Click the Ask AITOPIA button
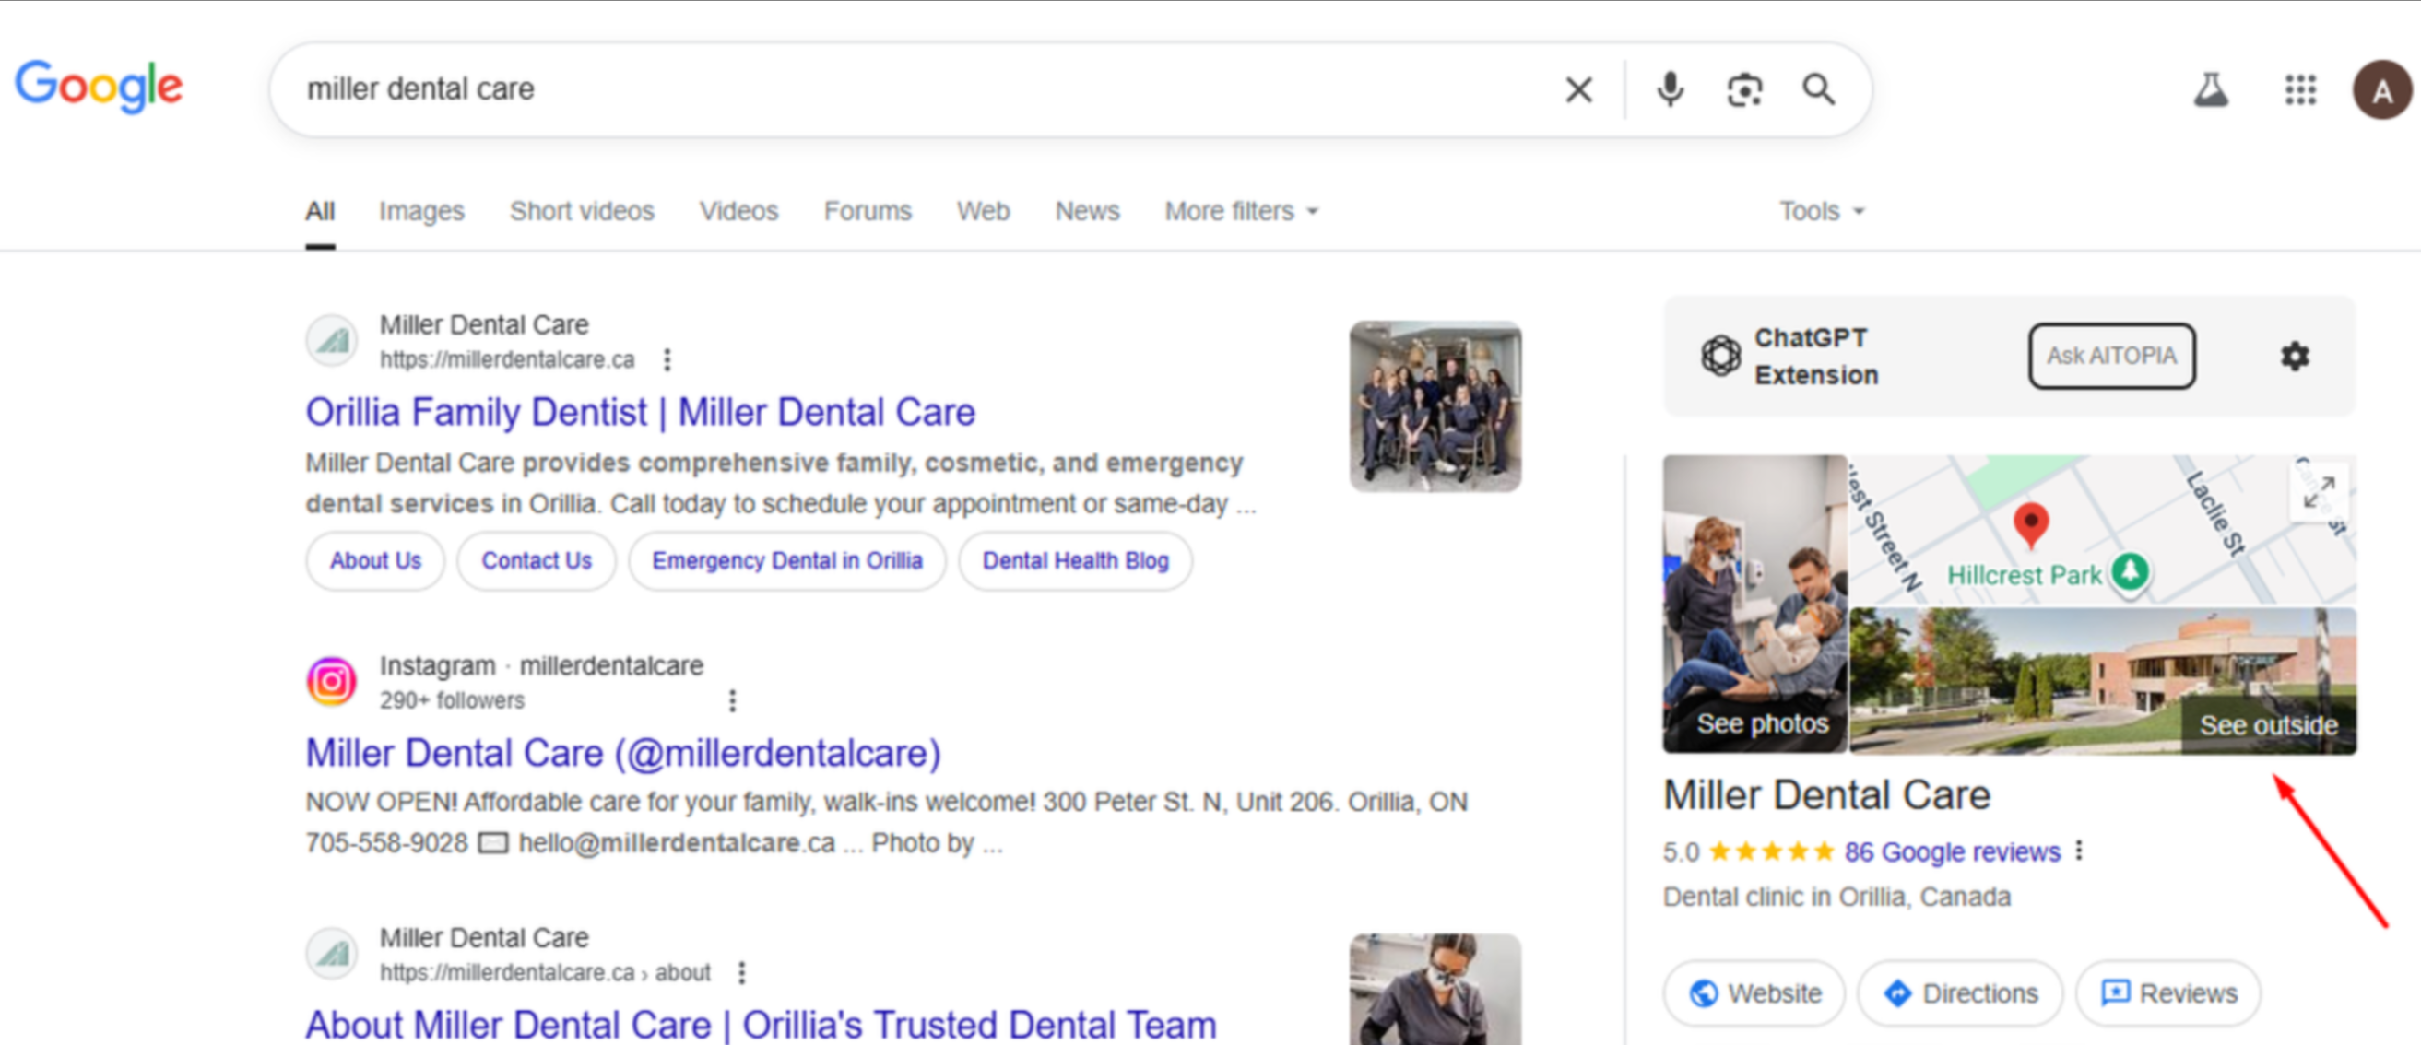 click(x=2112, y=356)
